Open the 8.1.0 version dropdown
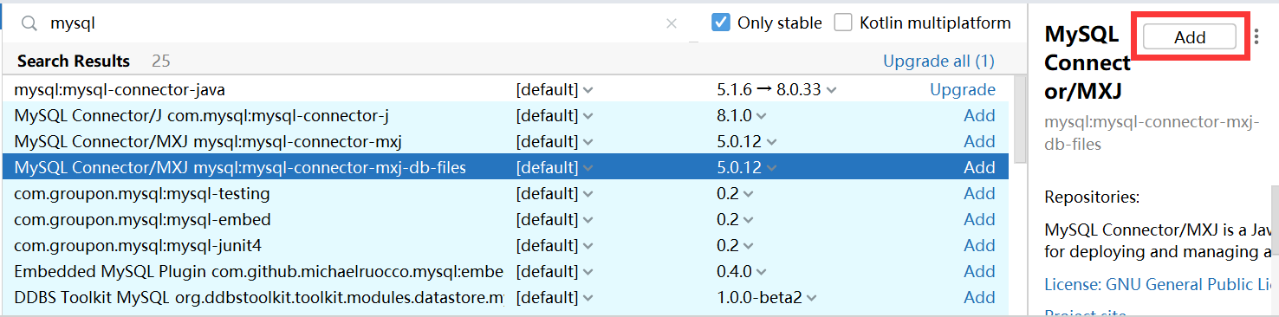Image resolution: width=1279 pixels, height=317 pixels. 741,115
